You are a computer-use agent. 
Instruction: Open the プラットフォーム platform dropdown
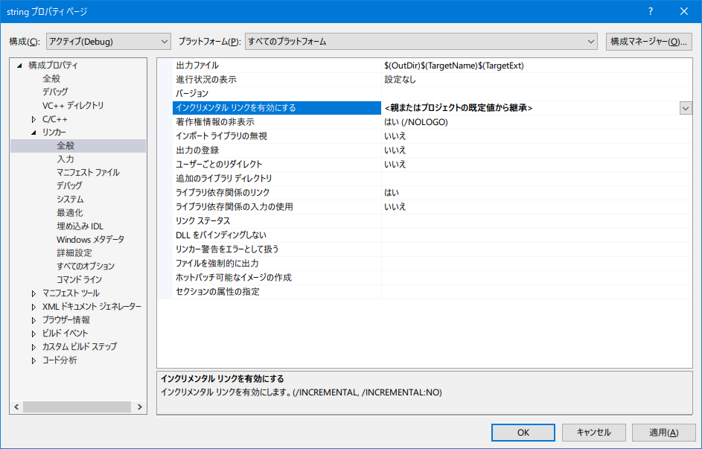point(421,42)
